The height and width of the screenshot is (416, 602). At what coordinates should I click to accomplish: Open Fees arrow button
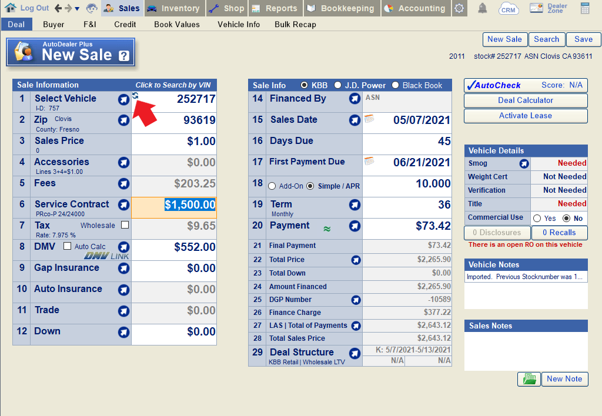click(x=123, y=184)
